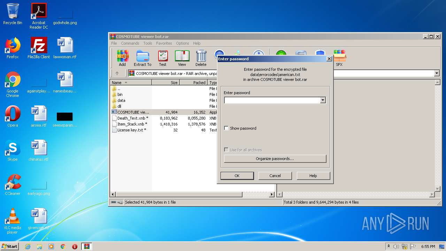Select License key.txt in file list
The image size is (446, 251).
click(x=131, y=130)
